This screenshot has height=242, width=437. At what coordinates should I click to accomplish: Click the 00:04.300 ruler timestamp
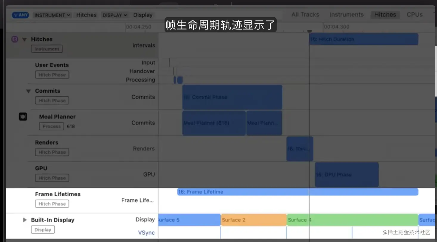[337, 27]
